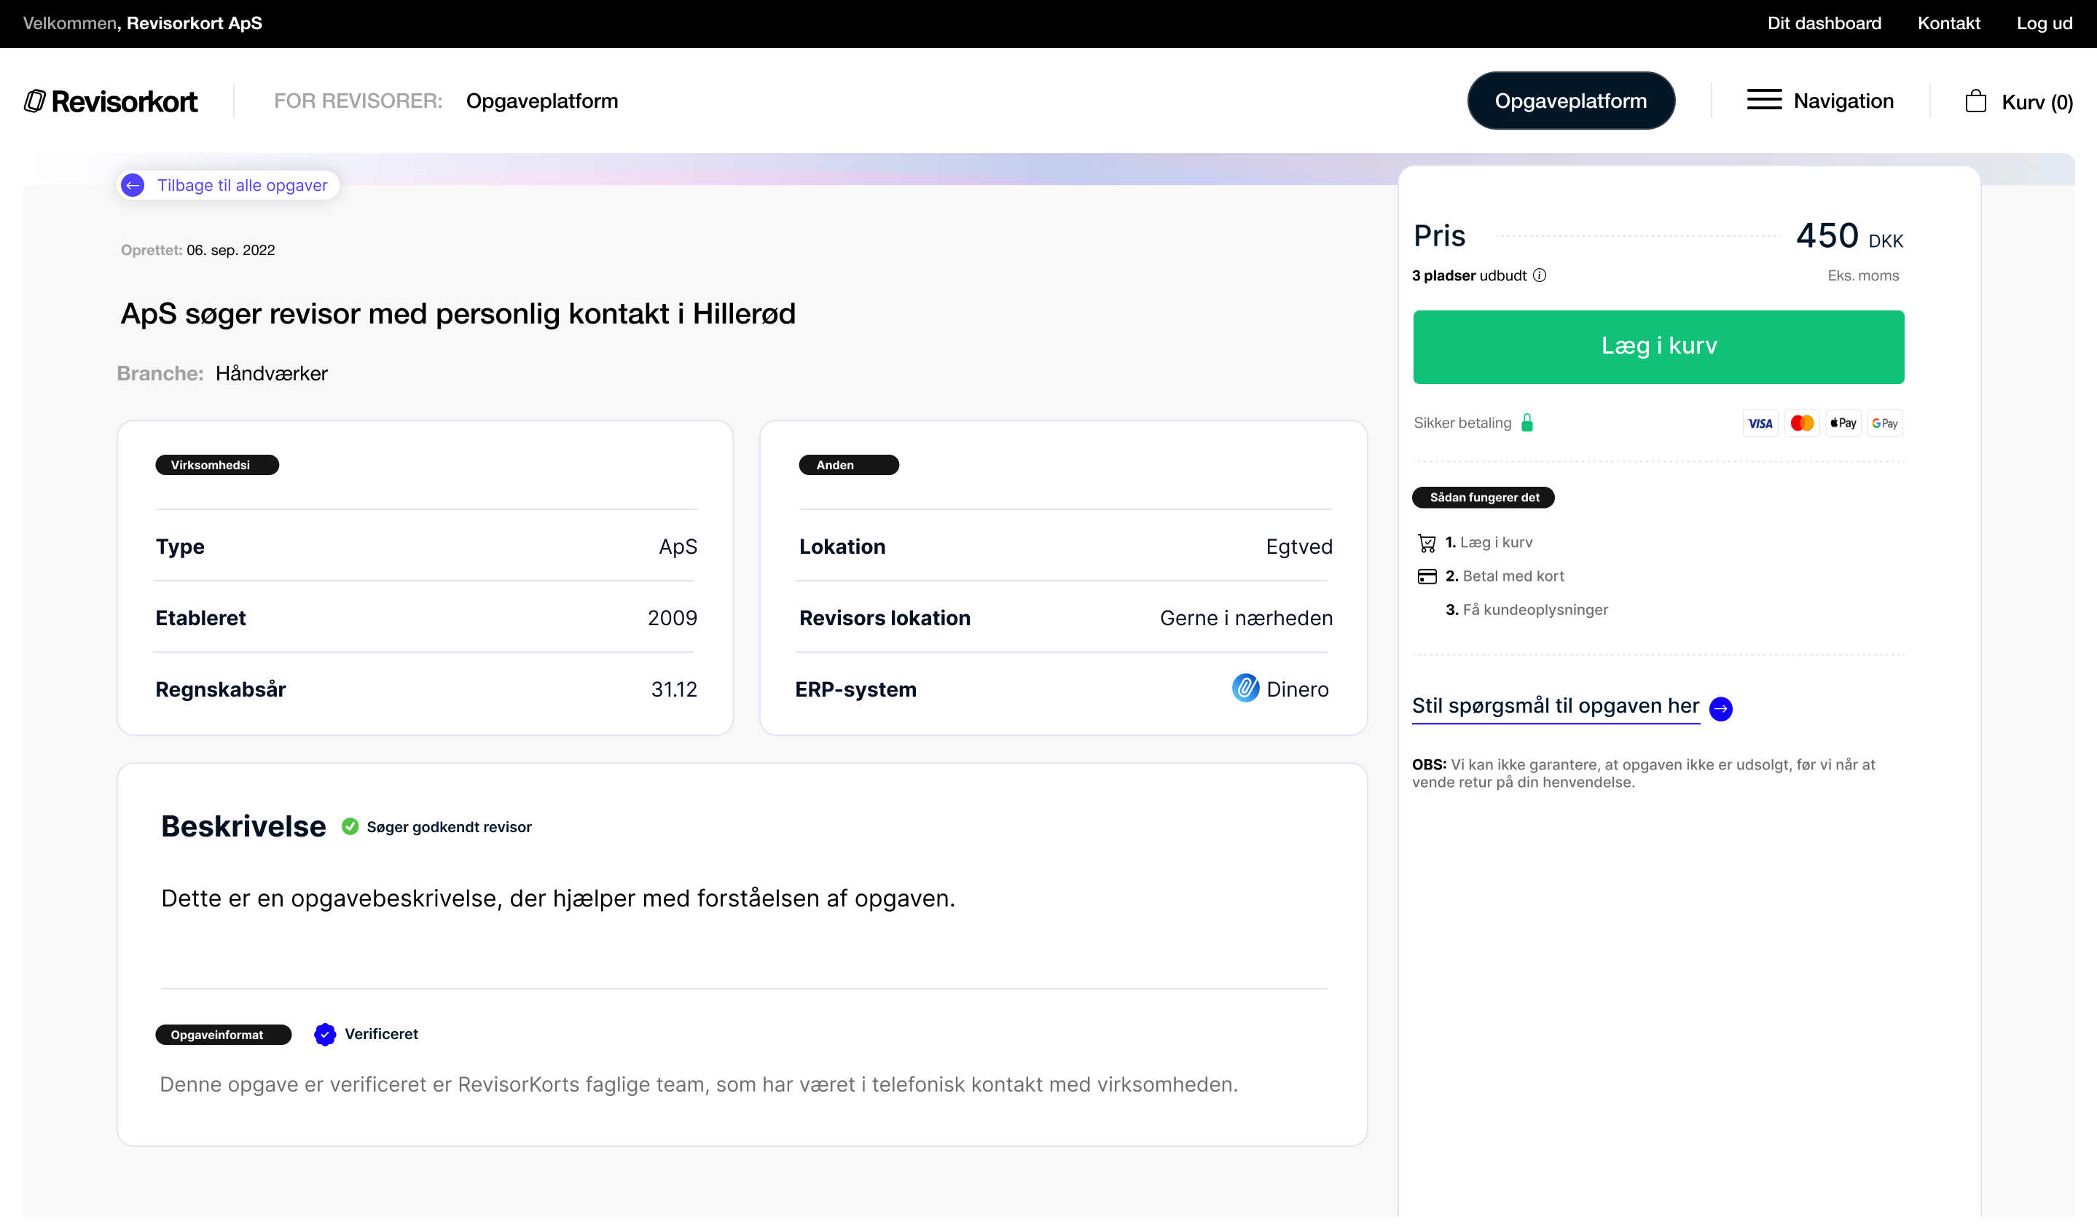The image size is (2097, 1230).
Task: Click the green Læg i kurv button
Action: (x=1658, y=347)
